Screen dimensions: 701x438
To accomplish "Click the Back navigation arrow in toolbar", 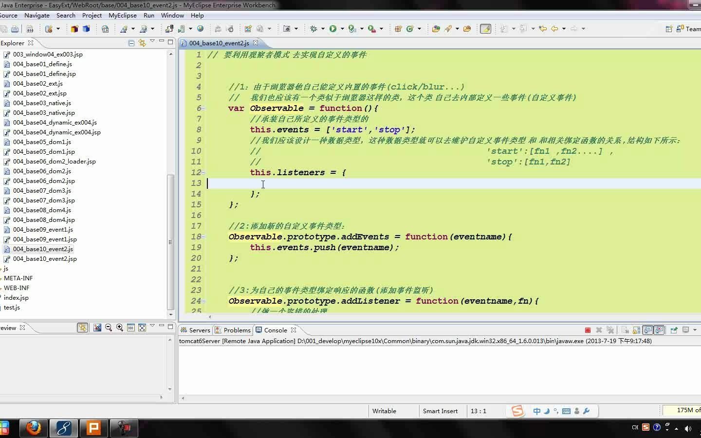I will point(554,29).
